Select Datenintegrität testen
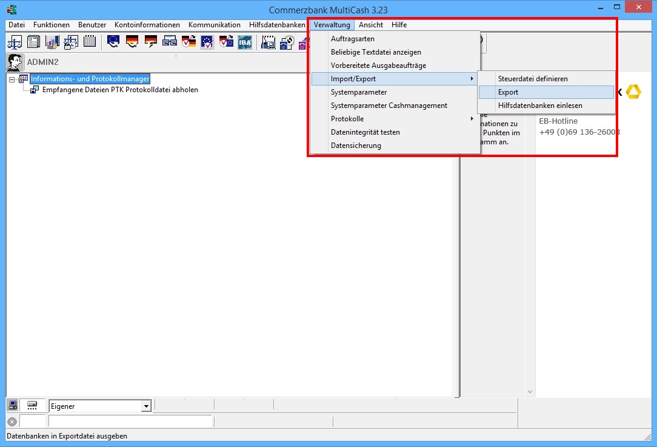The height and width of the screenshot is (447, 657). [x=395, y=132]
